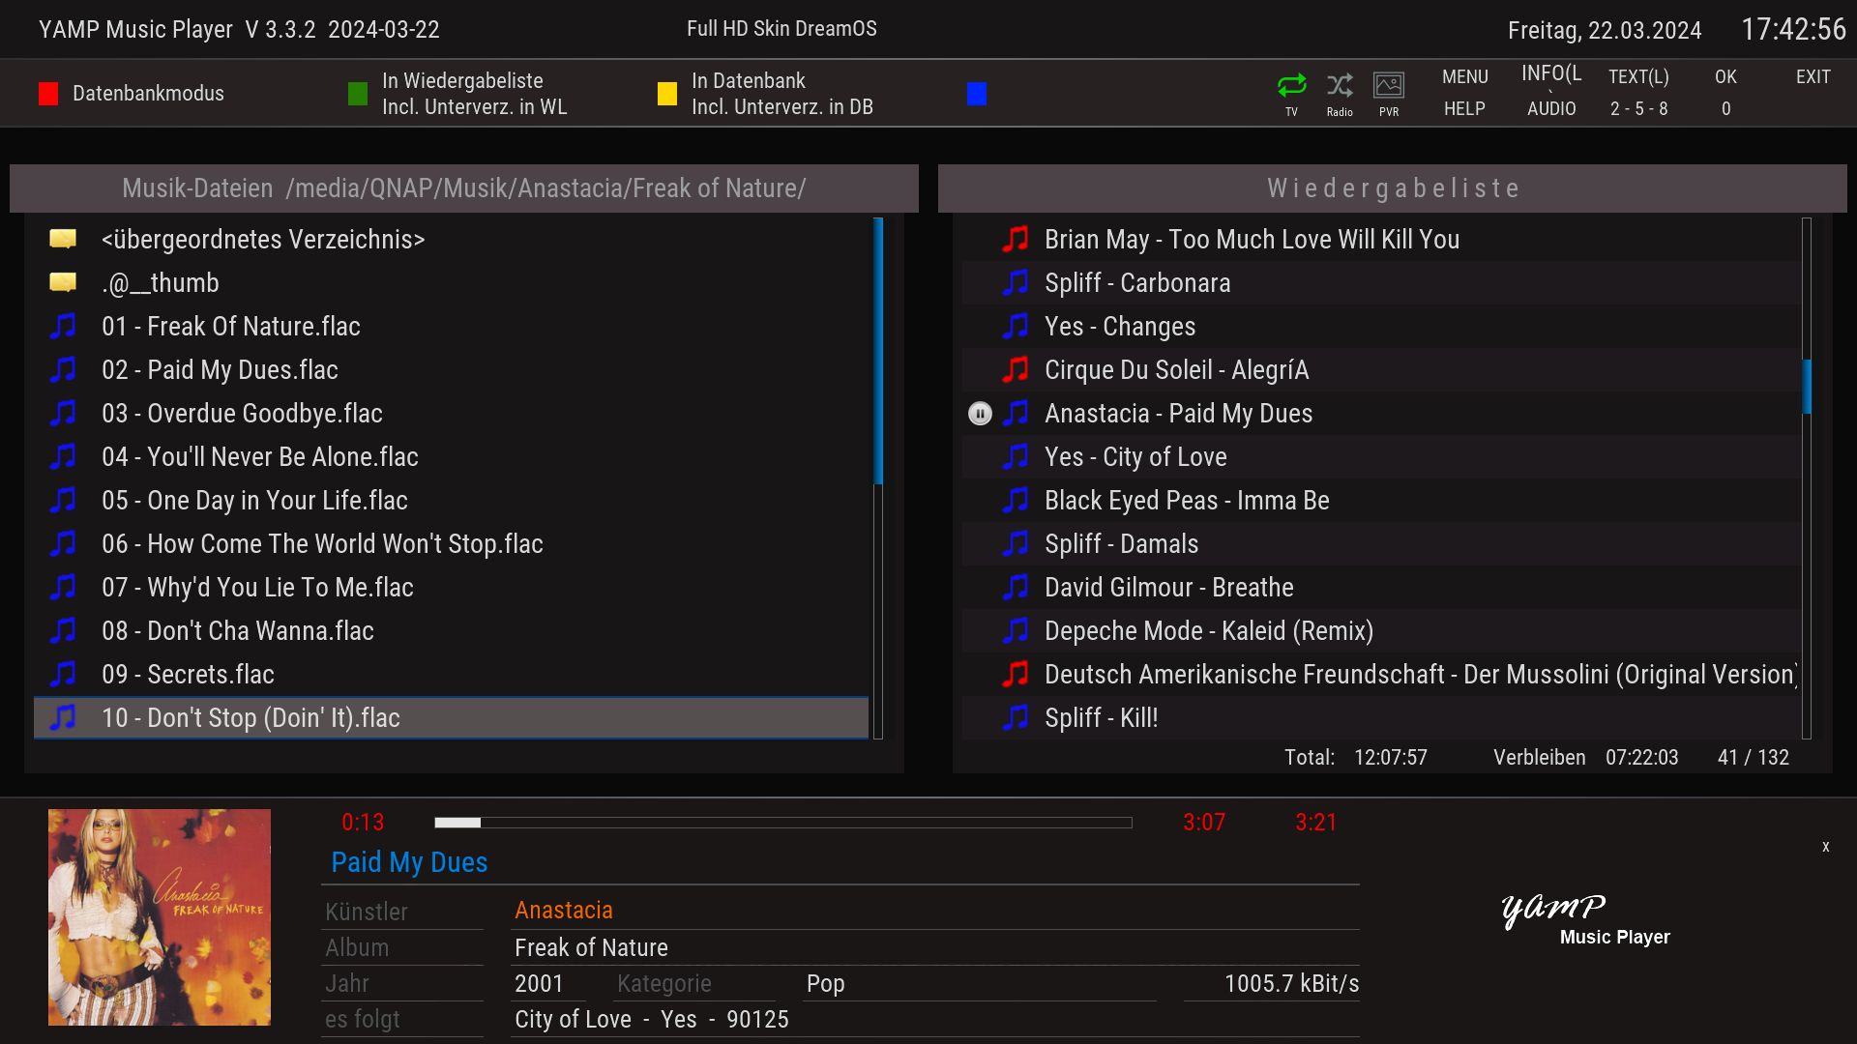Open the .@__thumb folder

click(161, 283)
